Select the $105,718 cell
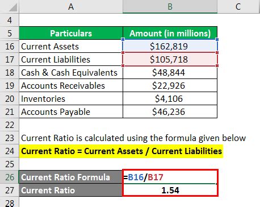Image resolution: width=260 pixels, height=207 pixels. coord(170,59)
